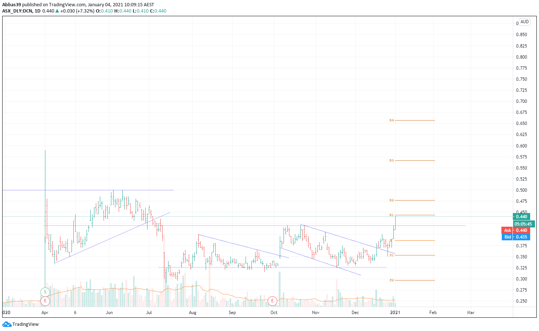
Task: Click the TradingView logo at bottom
Action: click(x=20, y=324)
